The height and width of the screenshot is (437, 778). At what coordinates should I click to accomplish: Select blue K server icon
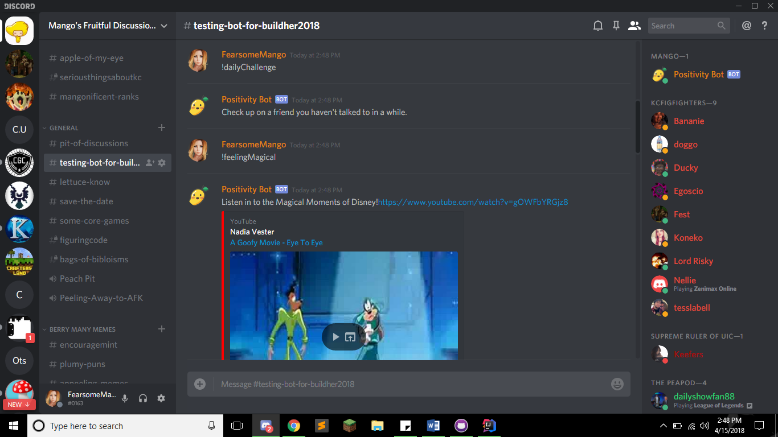tap(19, 229)
